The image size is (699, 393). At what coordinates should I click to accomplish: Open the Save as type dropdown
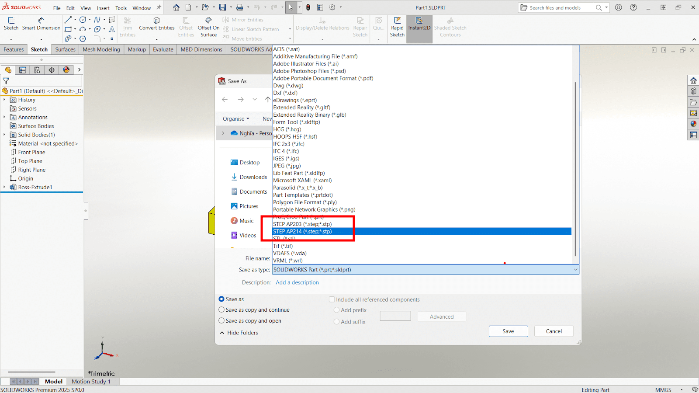[x=425, y=270]
